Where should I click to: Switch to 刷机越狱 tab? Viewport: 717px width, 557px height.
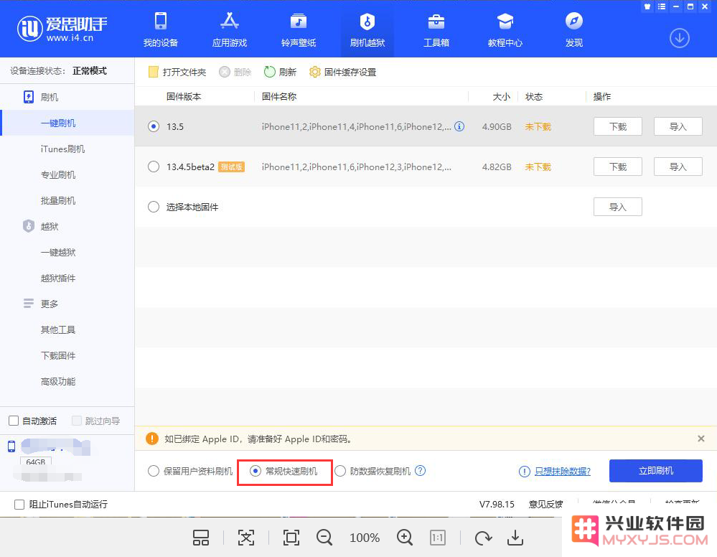pos(367,29)
